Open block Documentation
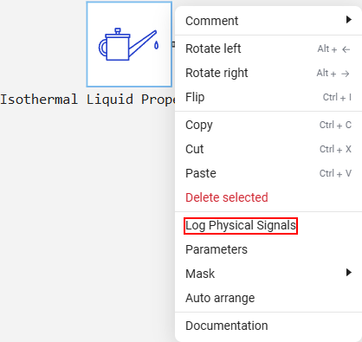Screen dimensions: 362x342 pyautogui.click(x=268, y=326)
